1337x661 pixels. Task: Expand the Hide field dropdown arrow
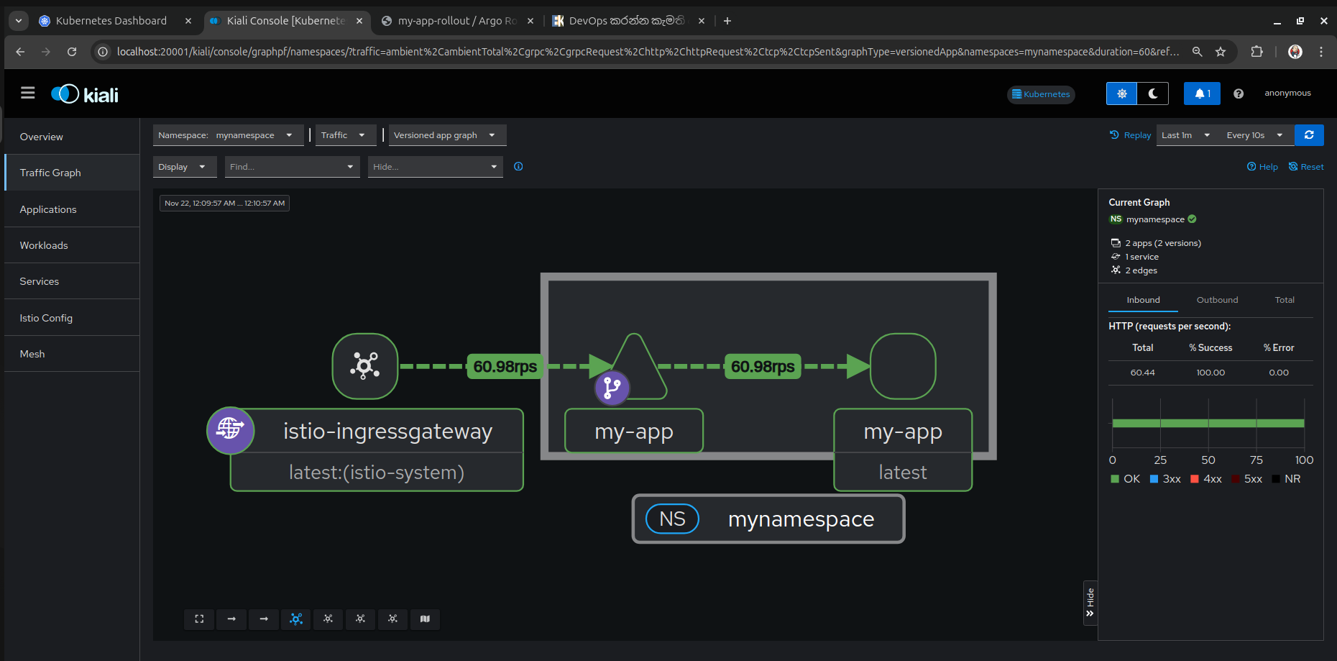[494, 167]
